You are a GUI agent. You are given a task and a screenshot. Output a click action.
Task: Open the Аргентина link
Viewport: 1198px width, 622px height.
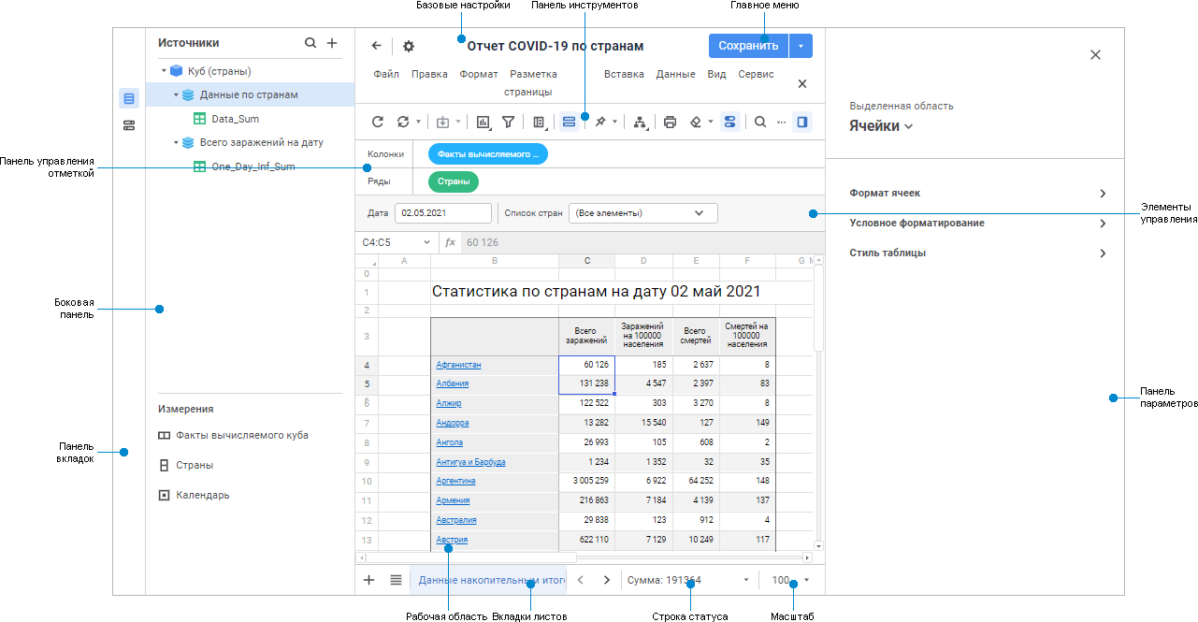coord(455,481)
